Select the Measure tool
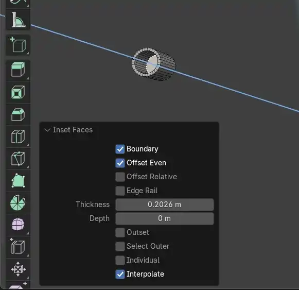Viewport: 299px width, 290px height. 18,20
